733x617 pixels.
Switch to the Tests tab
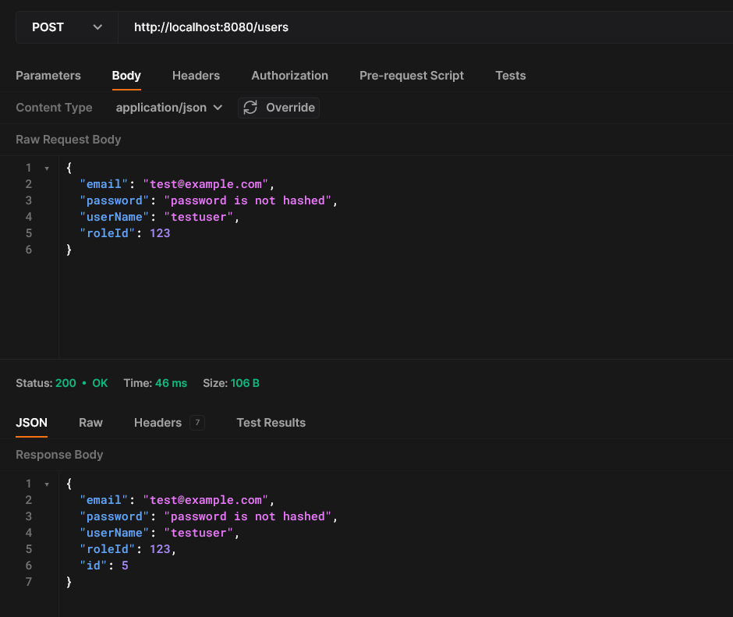tap(510, 76)
